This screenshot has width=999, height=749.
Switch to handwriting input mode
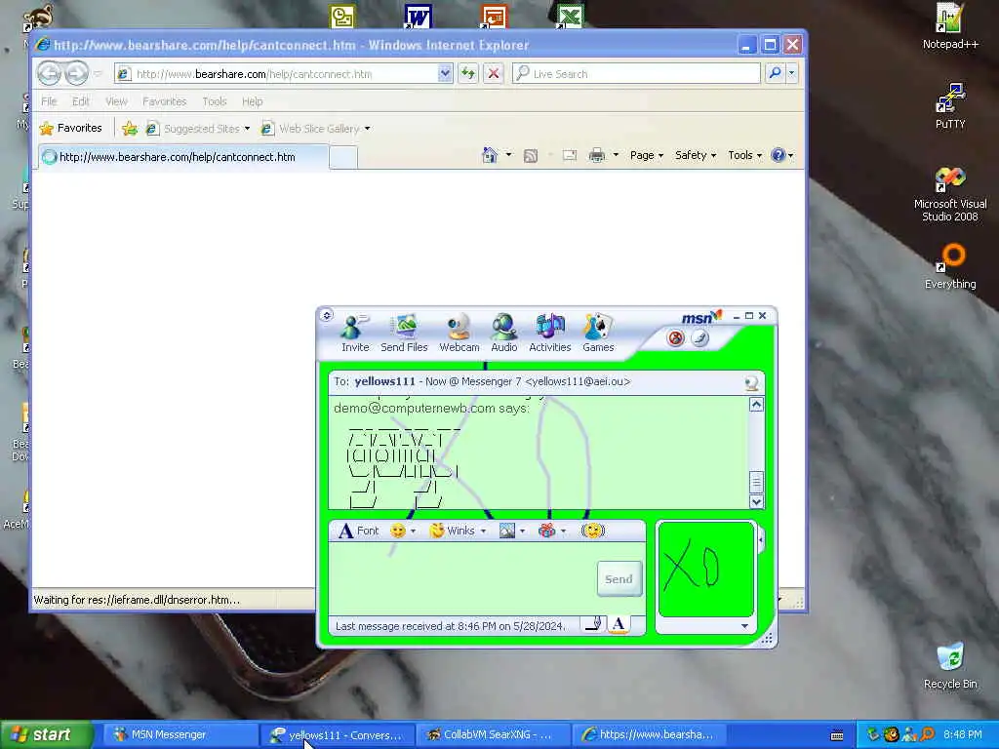click(592, 625)
